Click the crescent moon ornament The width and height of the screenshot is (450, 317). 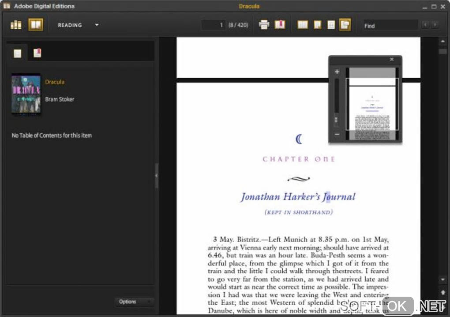click(299, 139)
